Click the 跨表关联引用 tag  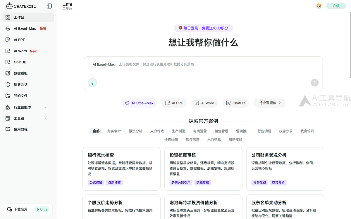pyautogui.click(x=181, y=182)
